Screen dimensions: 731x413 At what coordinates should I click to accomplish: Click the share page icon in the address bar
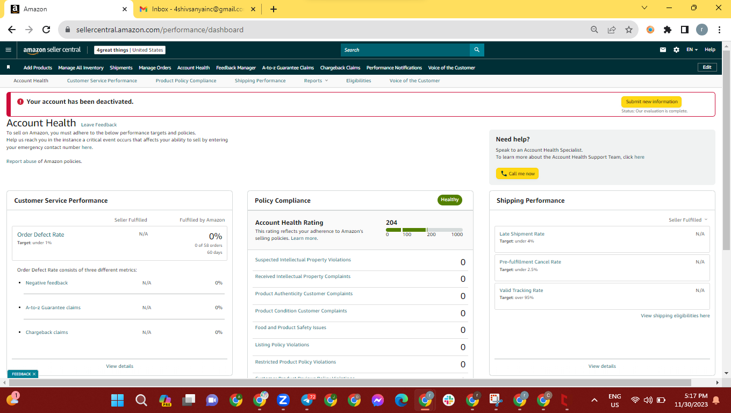pyautogui.click(x=612, y=30)
